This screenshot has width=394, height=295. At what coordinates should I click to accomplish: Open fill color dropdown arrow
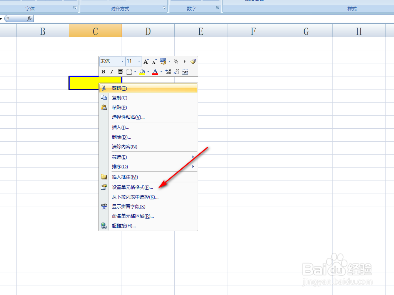[x=148, y=72]
